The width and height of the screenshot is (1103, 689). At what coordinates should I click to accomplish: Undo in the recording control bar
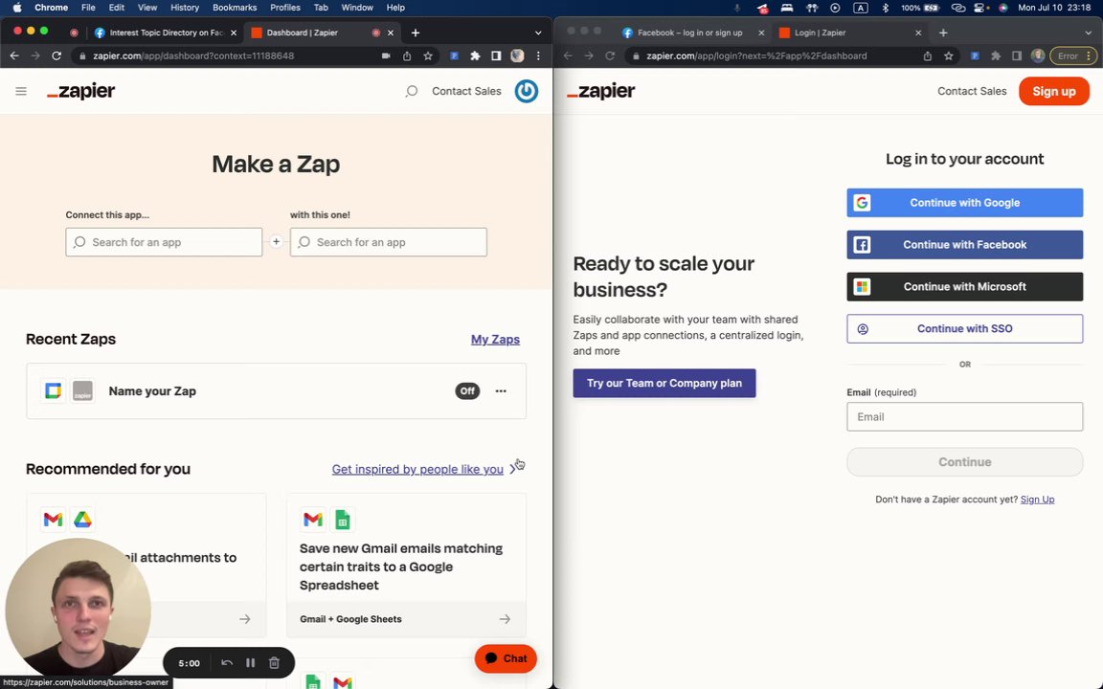coord(227,663)
